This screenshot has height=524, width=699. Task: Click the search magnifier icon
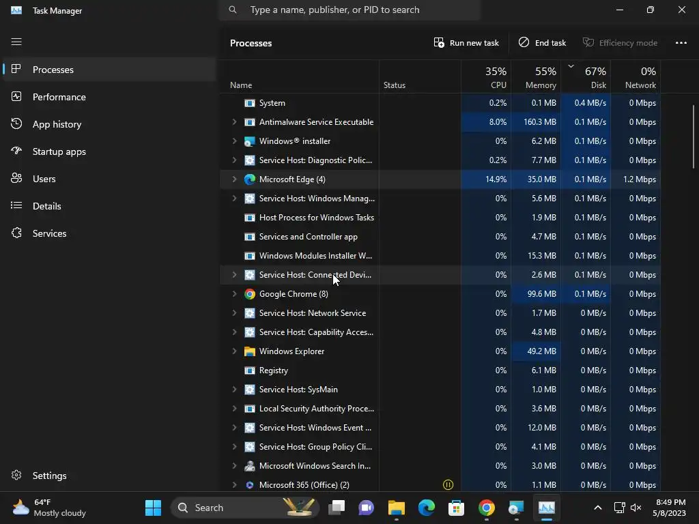point(233,10)
